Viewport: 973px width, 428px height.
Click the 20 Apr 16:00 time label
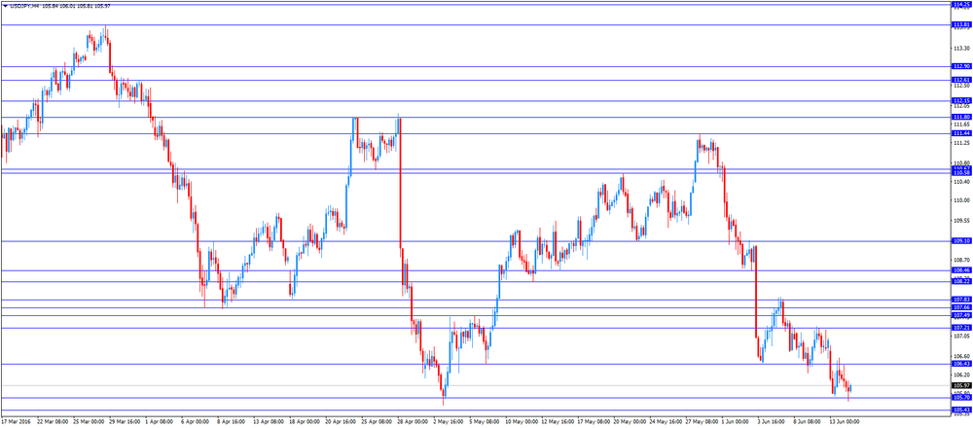click(341, 421)
